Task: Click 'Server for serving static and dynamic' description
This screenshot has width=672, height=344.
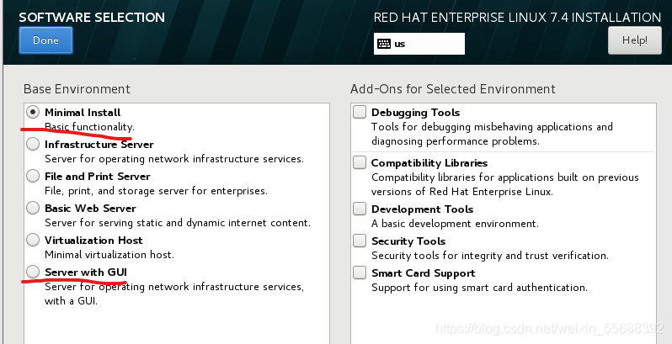Action: pyautogui.click(x=178, y=223)
